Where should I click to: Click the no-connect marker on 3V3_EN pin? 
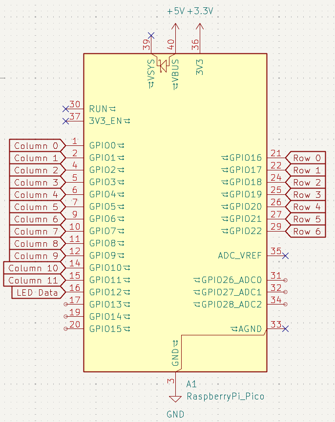(x=66, y=120)
